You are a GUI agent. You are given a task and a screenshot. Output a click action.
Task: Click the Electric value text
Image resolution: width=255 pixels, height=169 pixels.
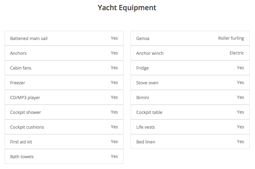pyautogui.click(x=237, y=53)
